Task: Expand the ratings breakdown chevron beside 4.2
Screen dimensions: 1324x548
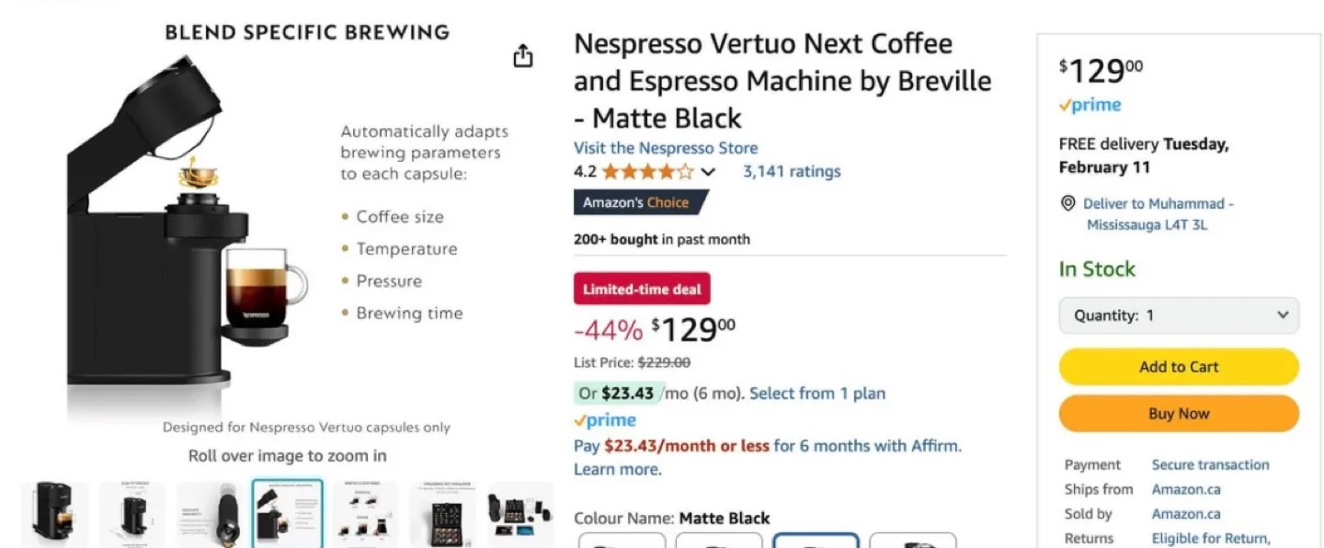Action: (708, 171)
